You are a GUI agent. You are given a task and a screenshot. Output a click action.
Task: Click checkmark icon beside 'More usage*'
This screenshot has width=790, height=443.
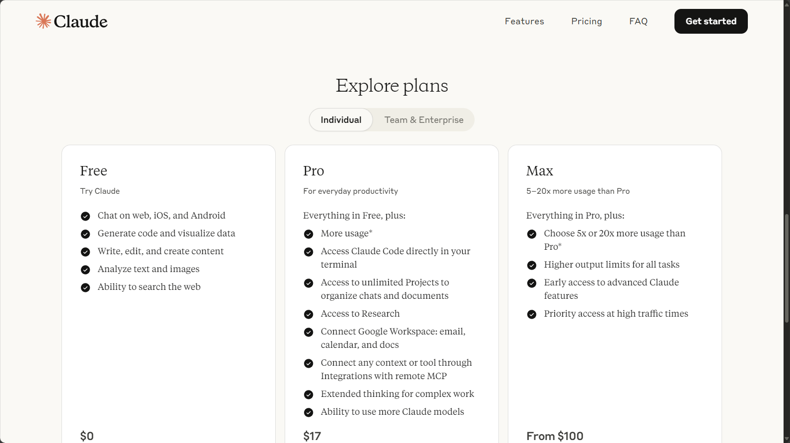click(308, 234)
